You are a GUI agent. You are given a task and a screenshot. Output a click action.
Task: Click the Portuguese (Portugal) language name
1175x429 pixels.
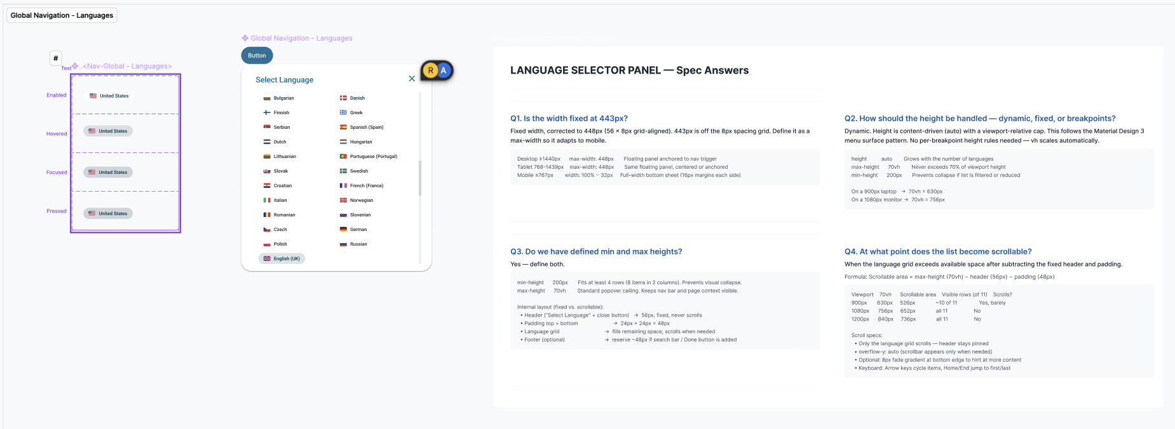[374, 157]
